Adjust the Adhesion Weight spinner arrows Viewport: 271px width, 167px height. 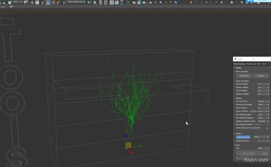point(268,94)
